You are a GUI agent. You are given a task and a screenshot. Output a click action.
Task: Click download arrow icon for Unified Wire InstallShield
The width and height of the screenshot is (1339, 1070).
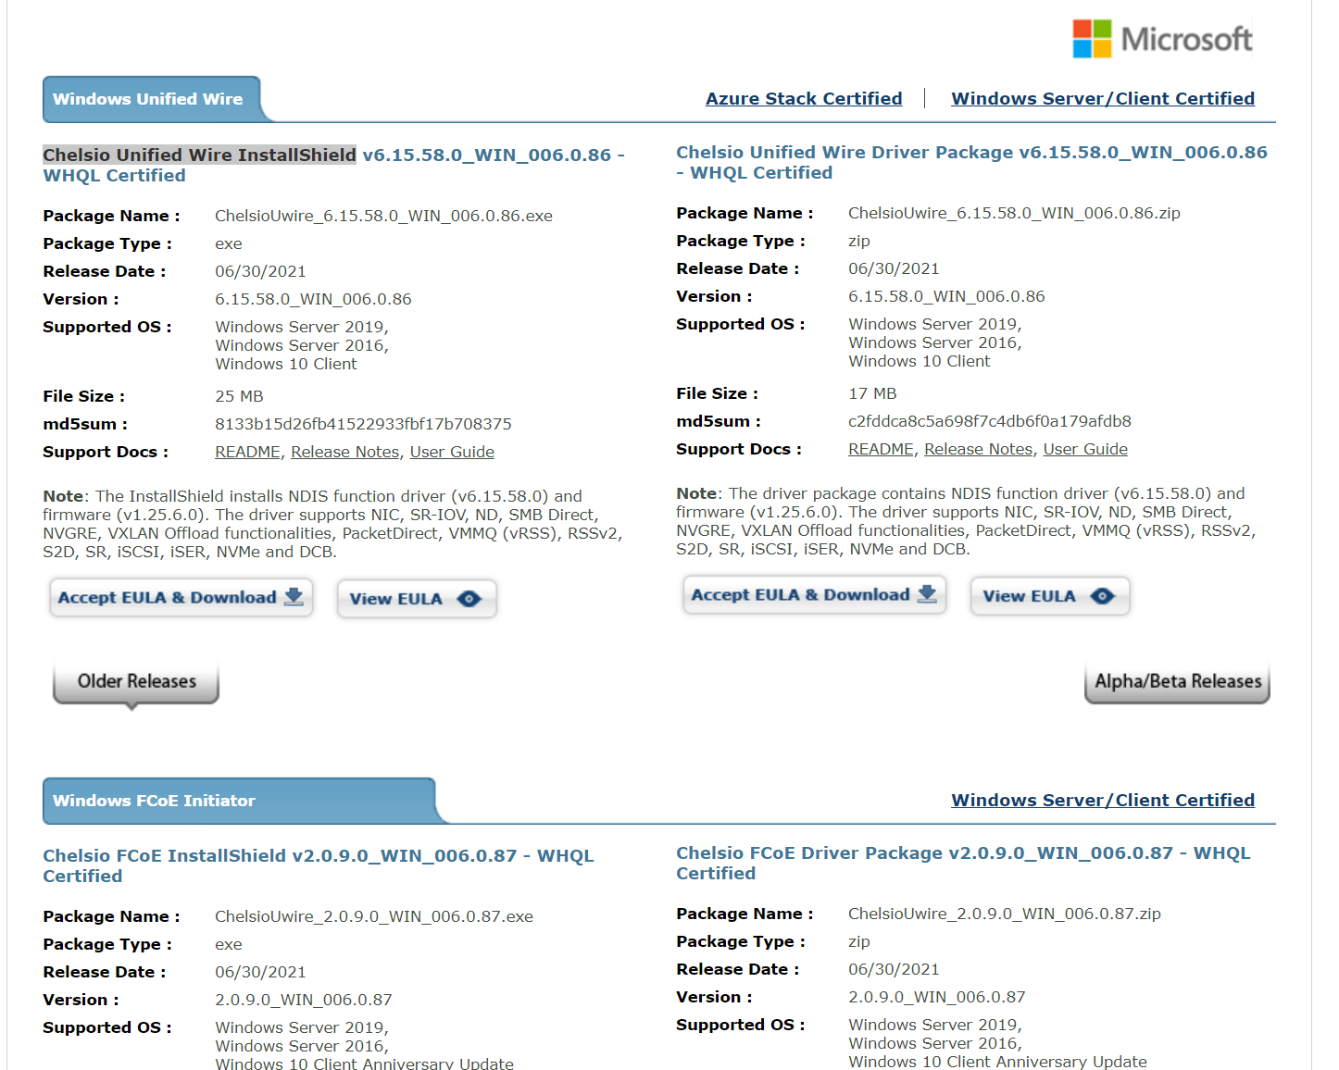point(294,597)
